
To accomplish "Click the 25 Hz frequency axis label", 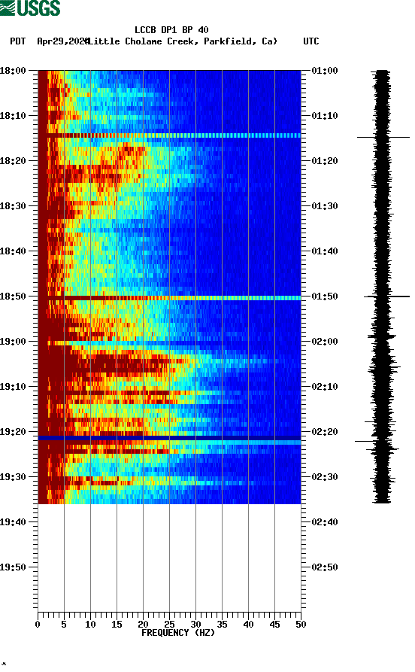I will (x=169, y=625).
